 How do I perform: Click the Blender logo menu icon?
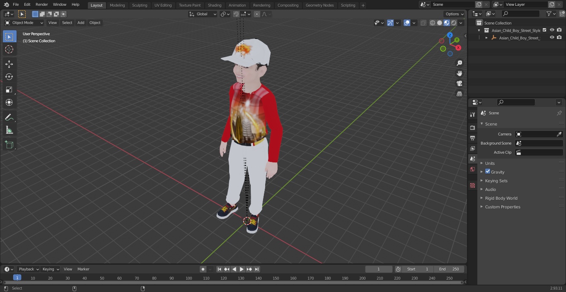click(x=6, y=5)
